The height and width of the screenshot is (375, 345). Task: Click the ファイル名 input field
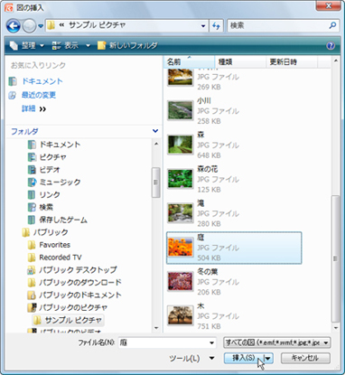pos(163,342)
